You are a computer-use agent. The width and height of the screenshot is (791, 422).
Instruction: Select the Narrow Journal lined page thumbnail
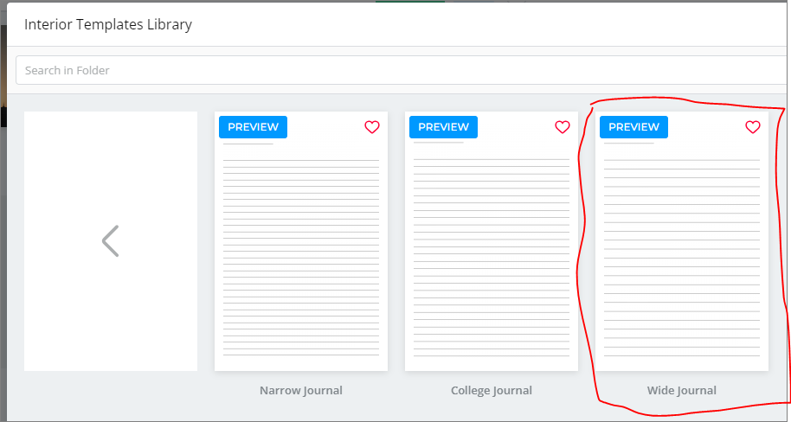coord(301,241)
